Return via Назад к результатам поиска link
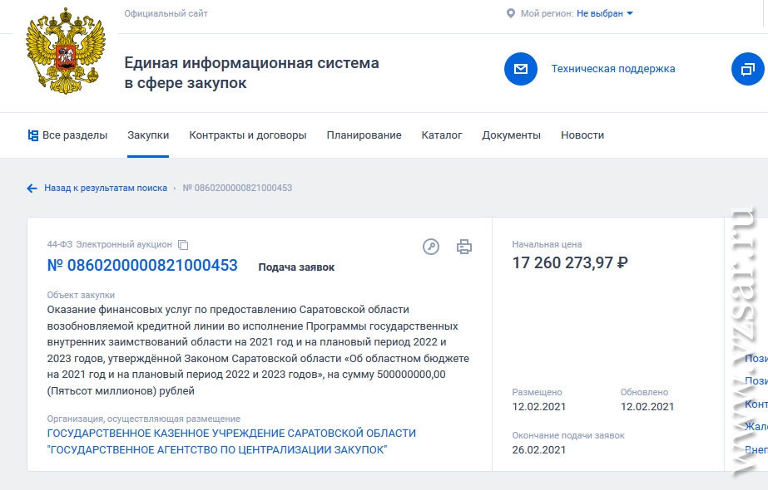768x490 pixels. (106, 189)
